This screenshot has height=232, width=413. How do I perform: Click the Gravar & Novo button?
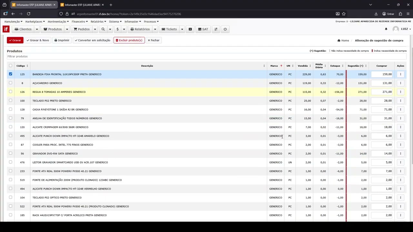click(38, 40)
